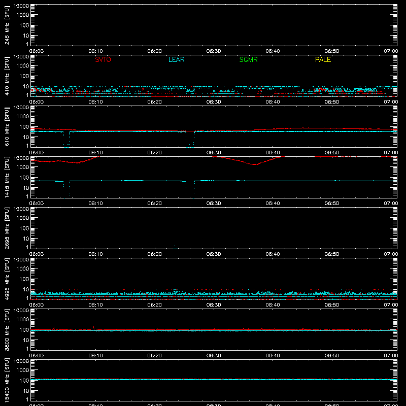The width and height of the screenshot is (406, 406).
Task: Click 06:10 time label below 1415 MHz panel
Action: pyautogui.click(x=95, y=204)
